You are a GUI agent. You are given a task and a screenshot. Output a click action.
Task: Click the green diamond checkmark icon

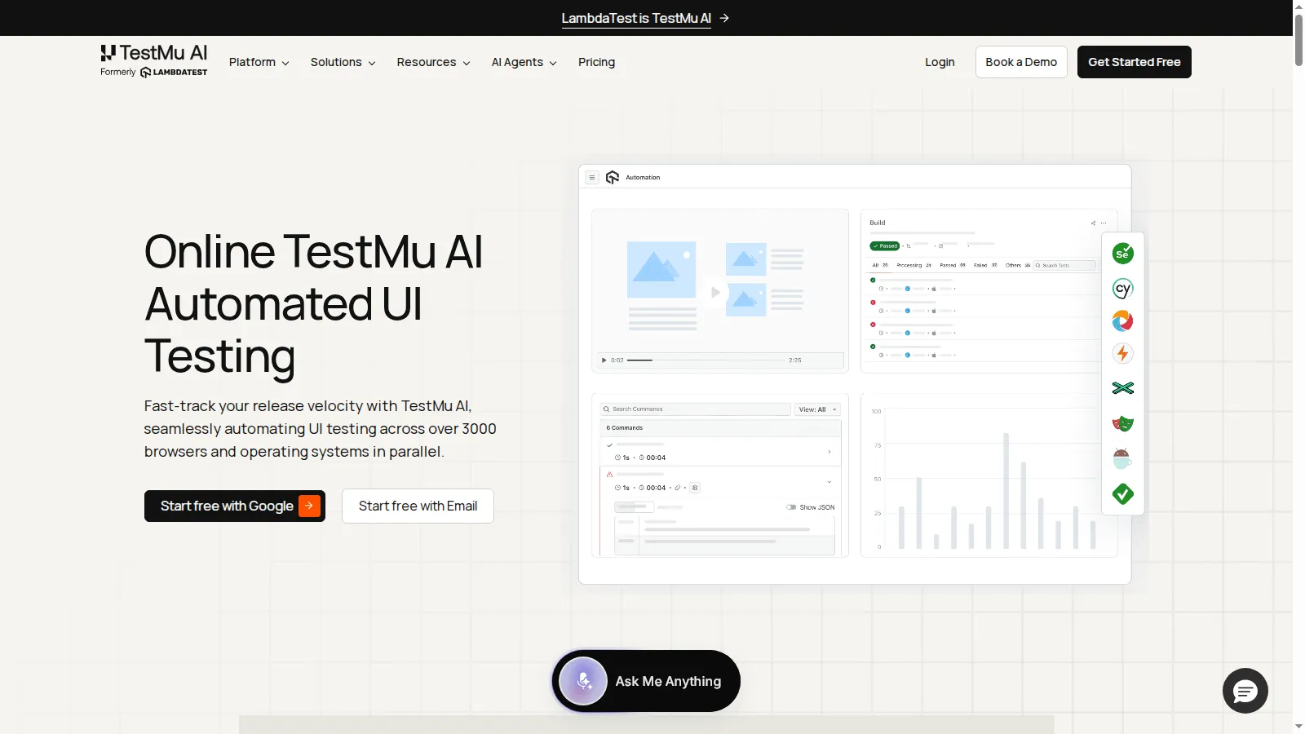tap(1123, 494)
